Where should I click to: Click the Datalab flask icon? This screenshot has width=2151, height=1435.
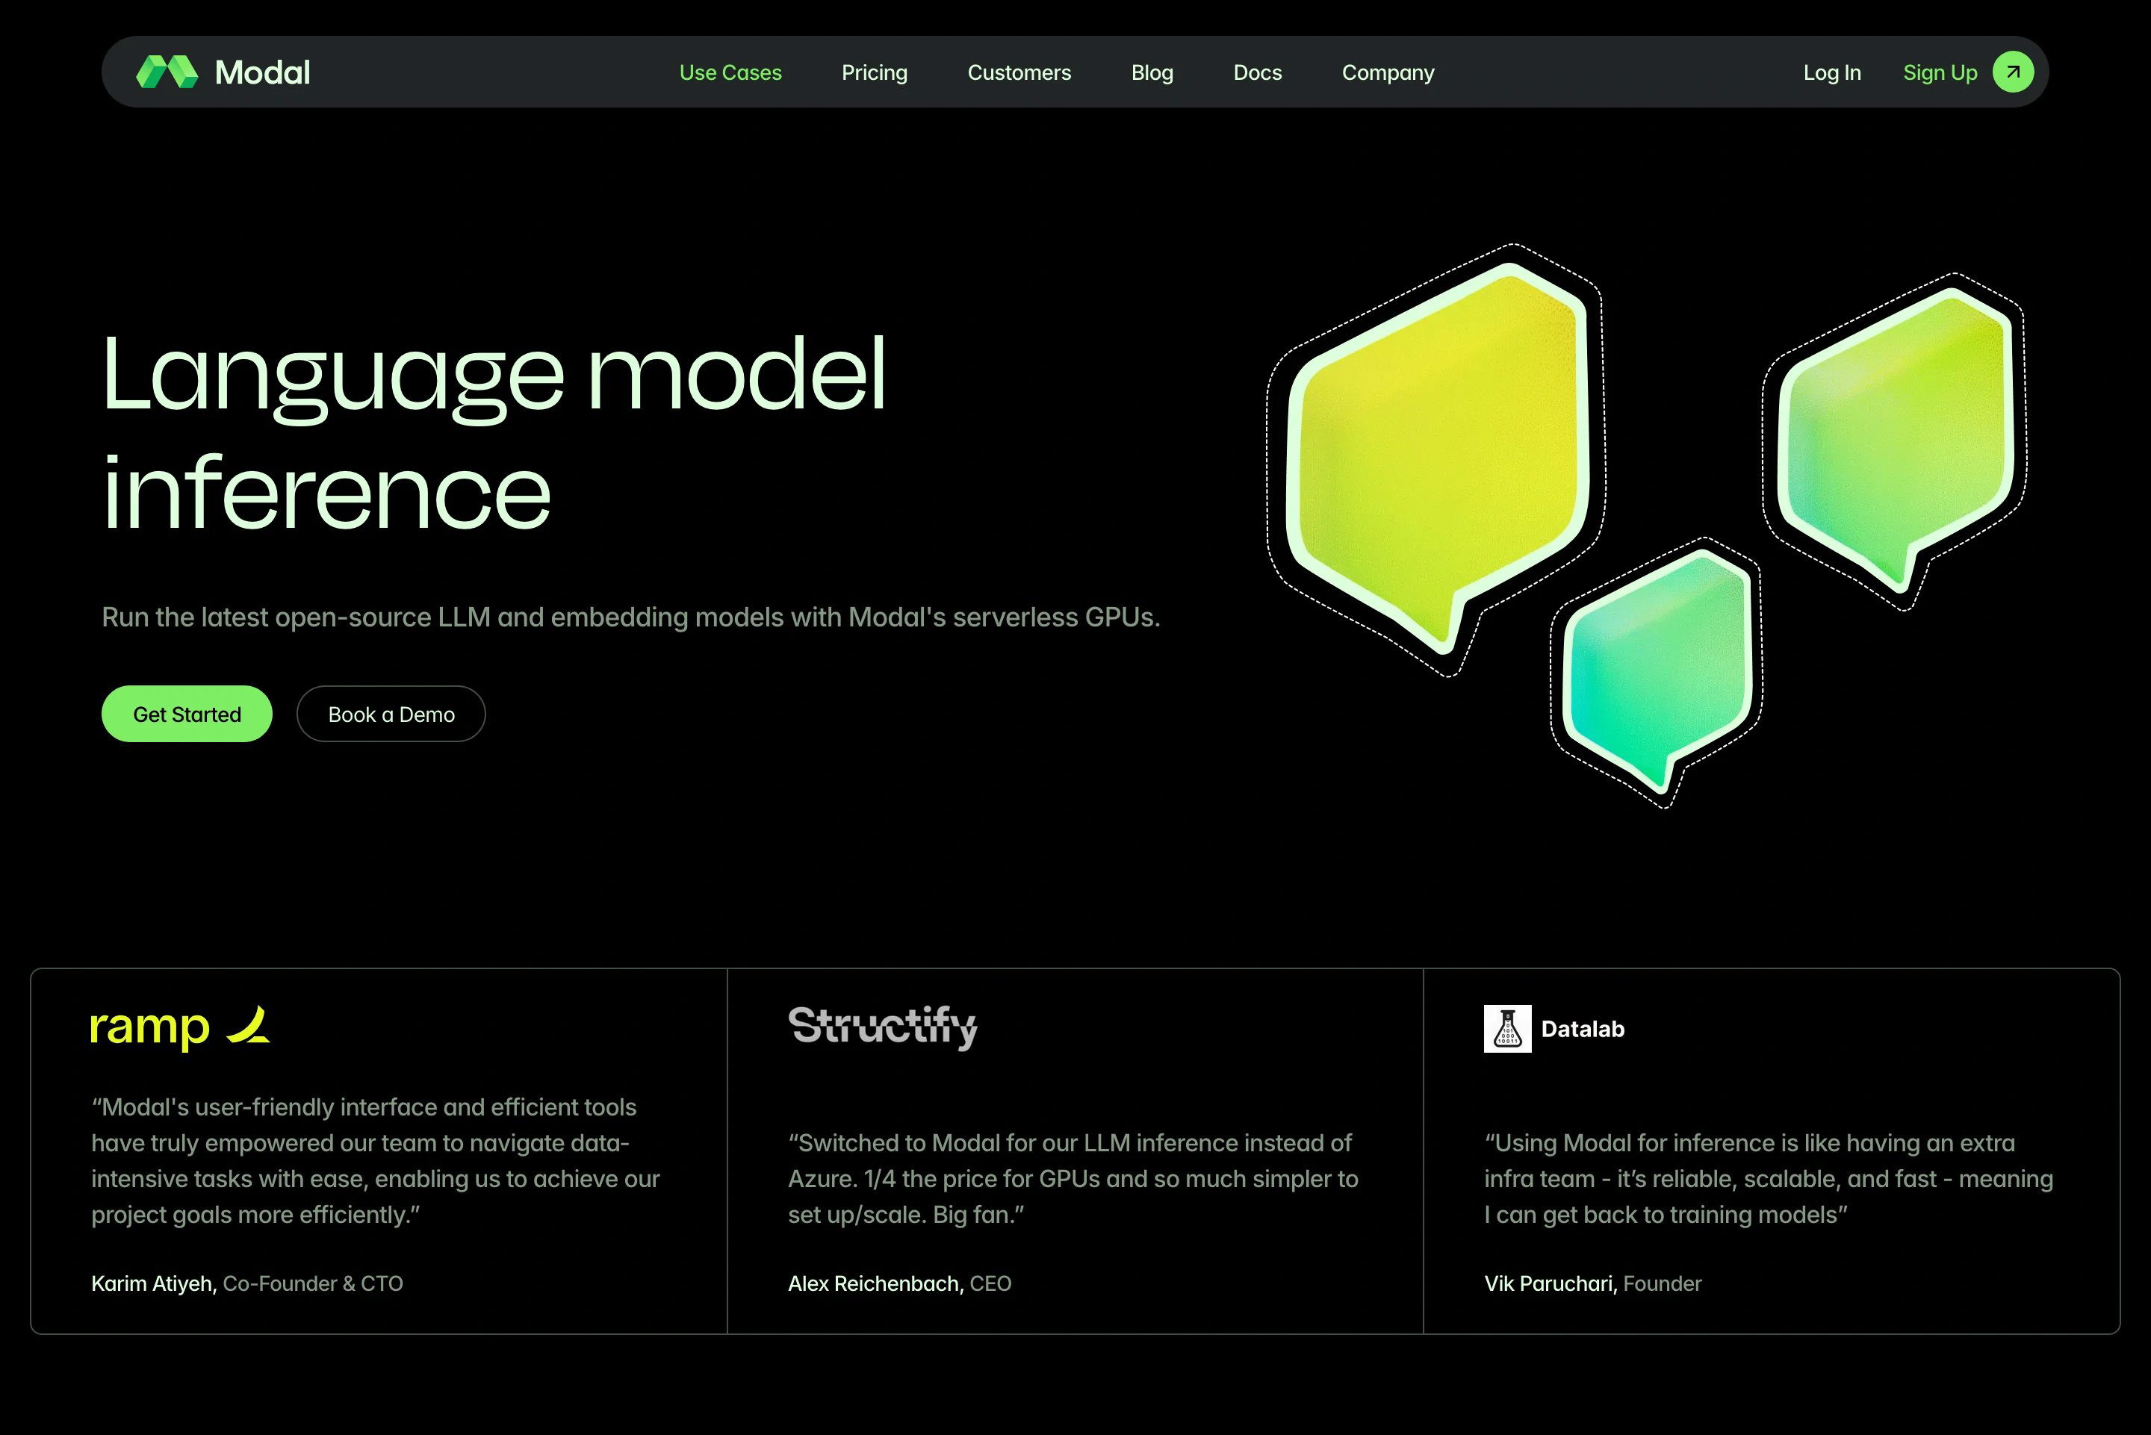click(1507, 1029)
